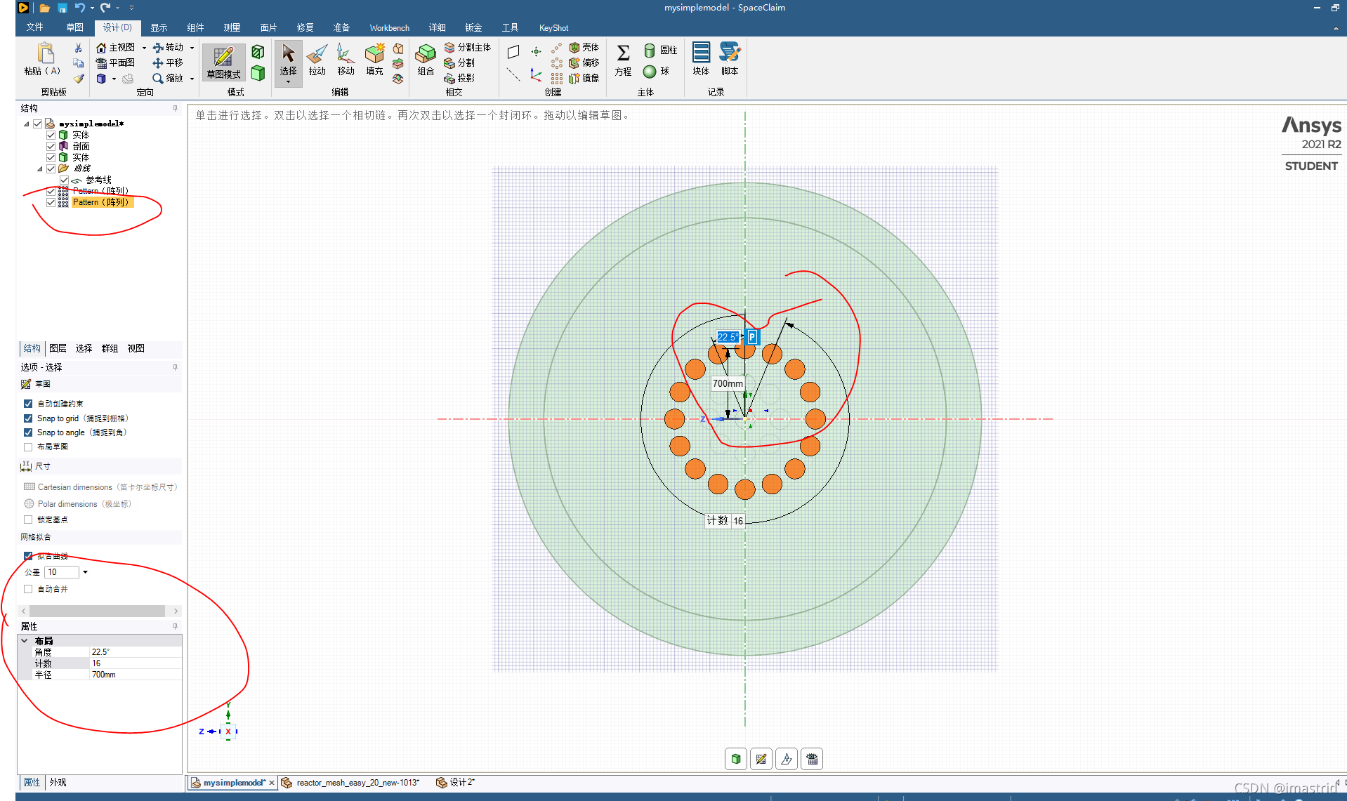The image size is (1347, 801).
Task: Click Split Body (分割主体) tool
Action: pyautogui.click(x=468, y=48)
